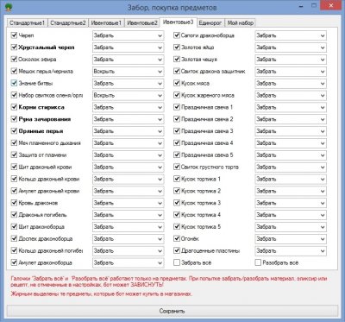
Task: Close the window with red X
Action: (330, 6)
